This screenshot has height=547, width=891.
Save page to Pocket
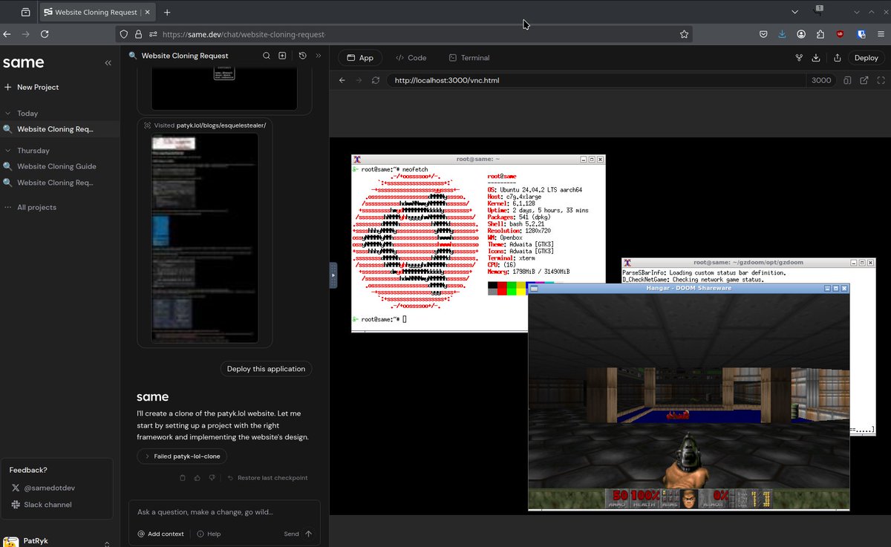coord(763,34)
